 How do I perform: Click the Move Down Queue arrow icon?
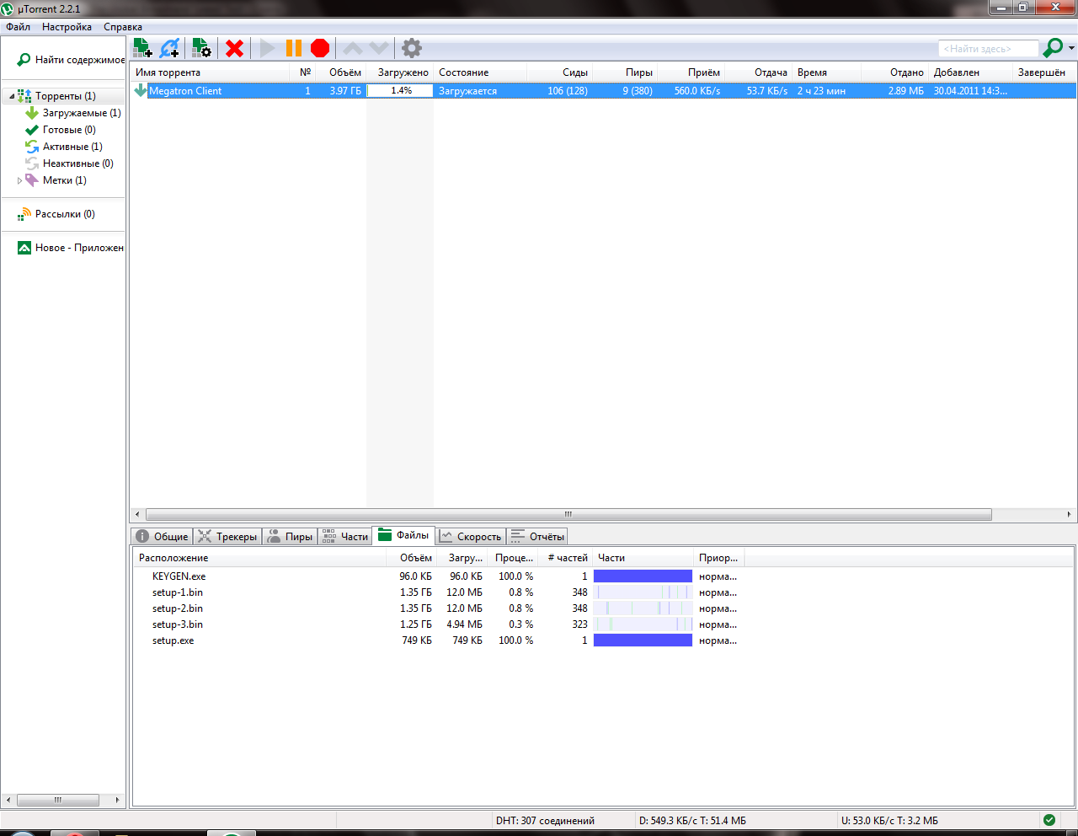click(379, 48)
